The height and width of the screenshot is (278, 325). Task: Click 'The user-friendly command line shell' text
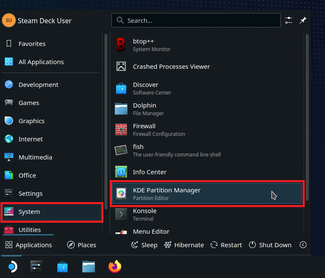(x=176, y=155)
